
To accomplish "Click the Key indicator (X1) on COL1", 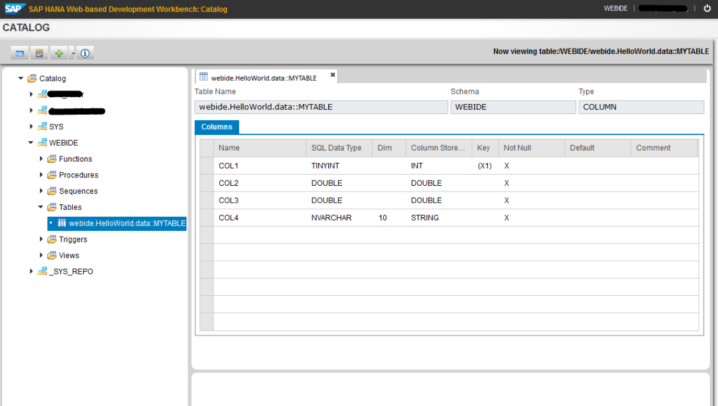I will coord(484,165).
